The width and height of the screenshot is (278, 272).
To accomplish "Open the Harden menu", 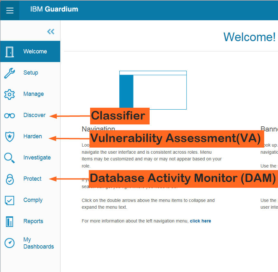I will (30, 136).
